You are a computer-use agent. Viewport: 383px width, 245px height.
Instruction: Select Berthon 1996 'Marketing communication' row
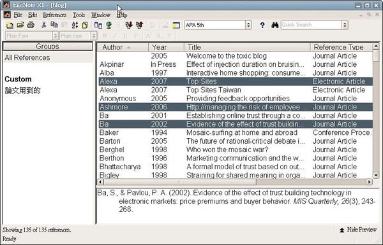click(236, 158)
